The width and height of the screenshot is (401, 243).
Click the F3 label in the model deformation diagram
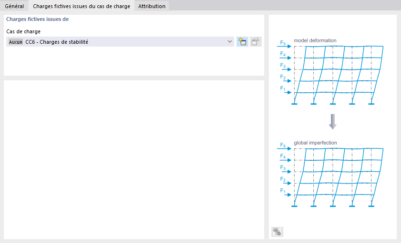point(283,65)
